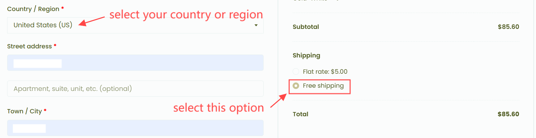Click the red arrow pointing at United States
This screenshot has width=536, height=138.
91,21
